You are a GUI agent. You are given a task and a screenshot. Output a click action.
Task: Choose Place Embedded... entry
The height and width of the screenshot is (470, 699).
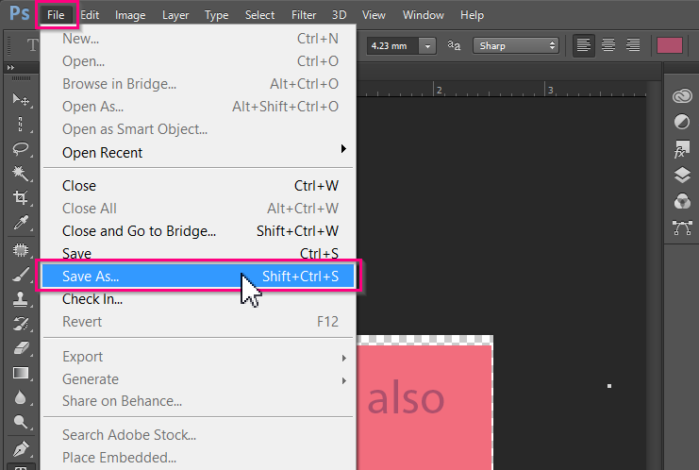[198, 458]
